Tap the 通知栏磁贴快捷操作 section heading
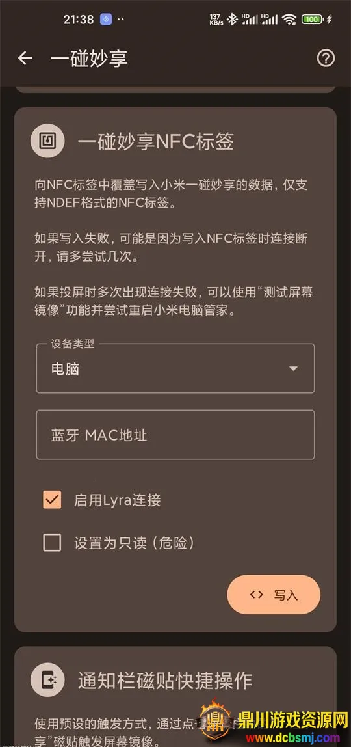The height and width of the screenshot is (747, 351). point(165,681)
